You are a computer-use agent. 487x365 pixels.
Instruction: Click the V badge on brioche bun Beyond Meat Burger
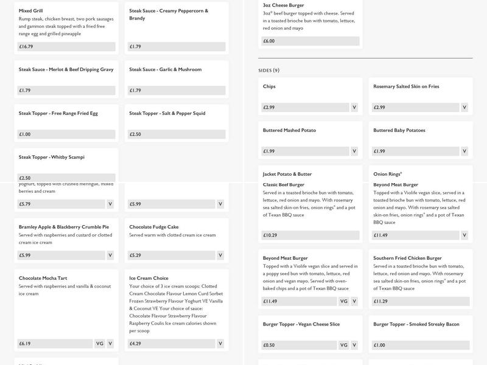(464, 235)
